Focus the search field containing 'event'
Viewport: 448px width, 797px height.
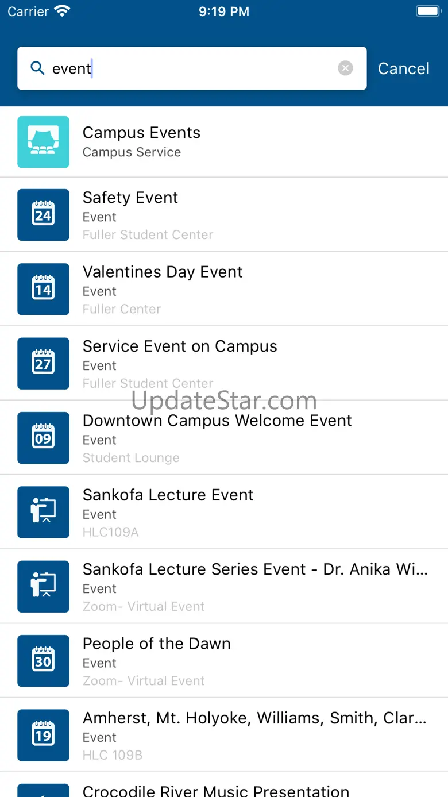point(192,68)
